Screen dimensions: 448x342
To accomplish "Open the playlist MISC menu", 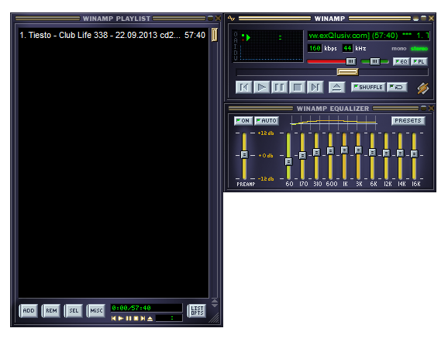I will pos(96,310).
